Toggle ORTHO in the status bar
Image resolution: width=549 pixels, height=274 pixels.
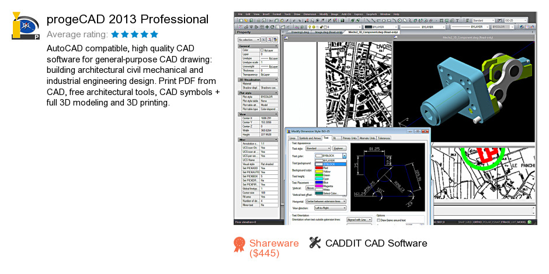[477, 222]
